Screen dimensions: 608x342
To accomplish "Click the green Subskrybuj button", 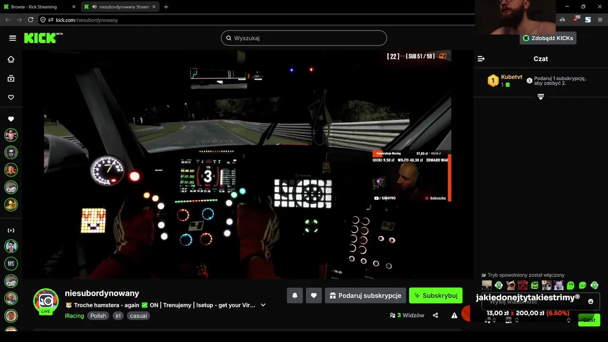I will coord(436,295).
